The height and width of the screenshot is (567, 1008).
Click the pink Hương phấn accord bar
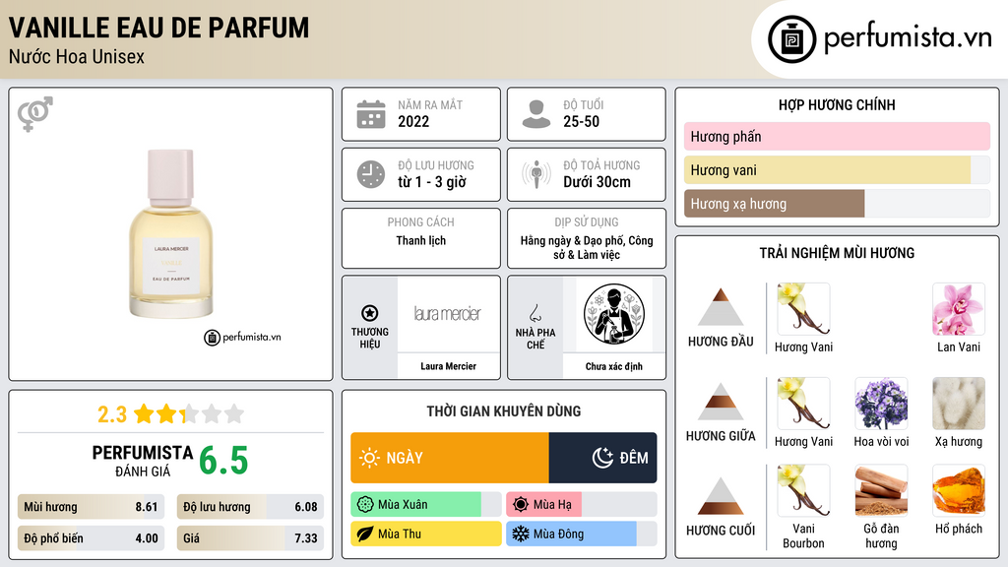tap(837, 136)
